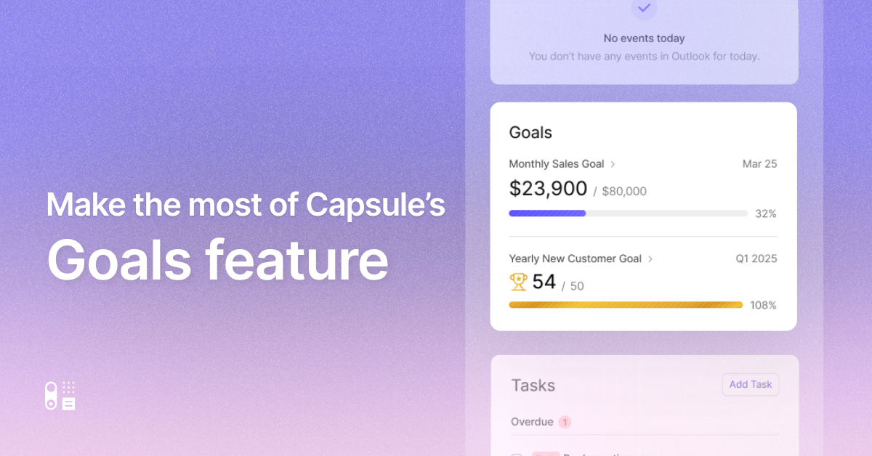The image size is (872, 456).
Task: Click the Goals panel heading
Action: click(x=530, y=132)
